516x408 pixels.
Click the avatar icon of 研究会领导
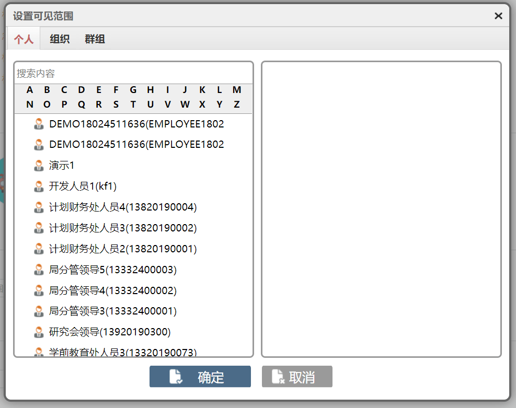[x=39, y=332]
